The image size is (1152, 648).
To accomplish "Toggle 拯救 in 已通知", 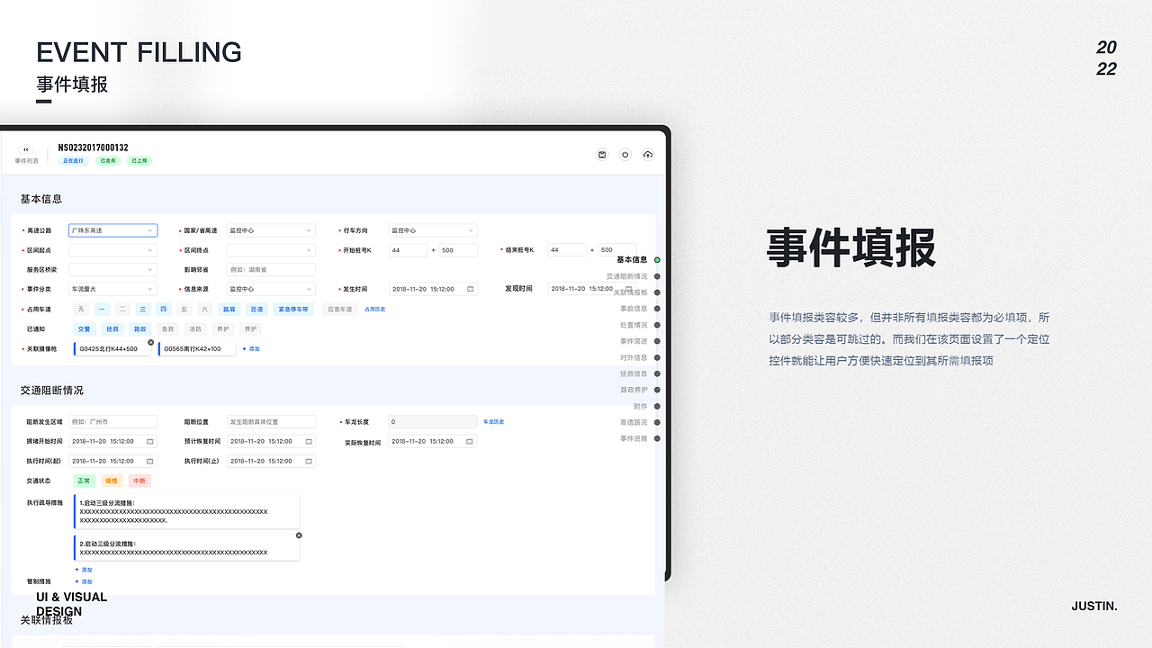I will [112, 329].
